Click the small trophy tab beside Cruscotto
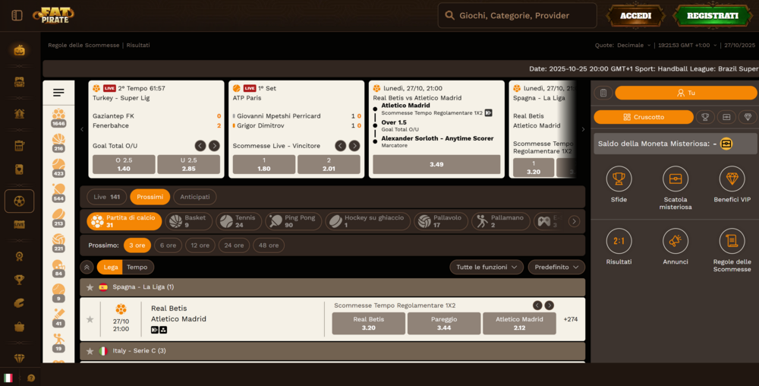759x386 pixels. tap(705, 117)
